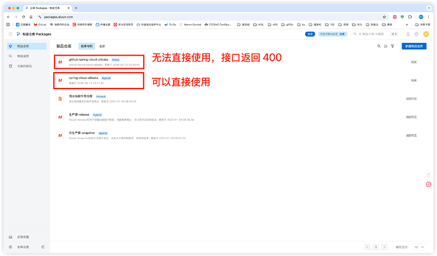Click the browser home icon
This screenshot has width=437, height=256.
pyautogui.click(x=31, y=17)
